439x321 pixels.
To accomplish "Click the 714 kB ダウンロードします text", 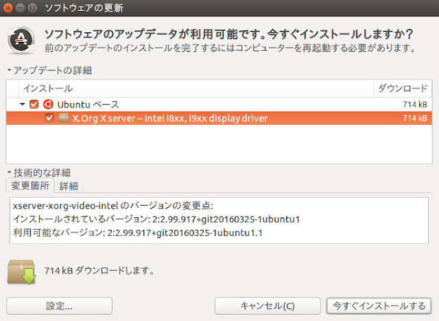I will coord(99,271).
